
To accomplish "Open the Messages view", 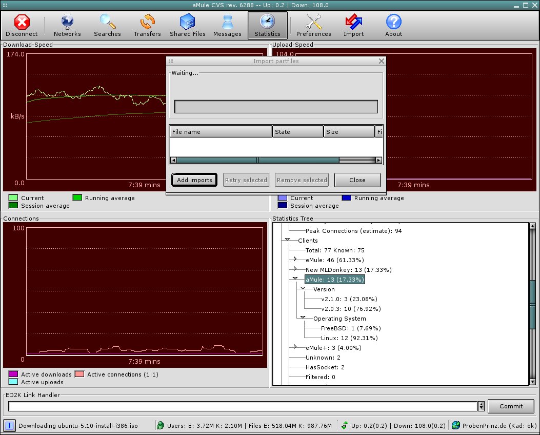I will coord(227,26).
